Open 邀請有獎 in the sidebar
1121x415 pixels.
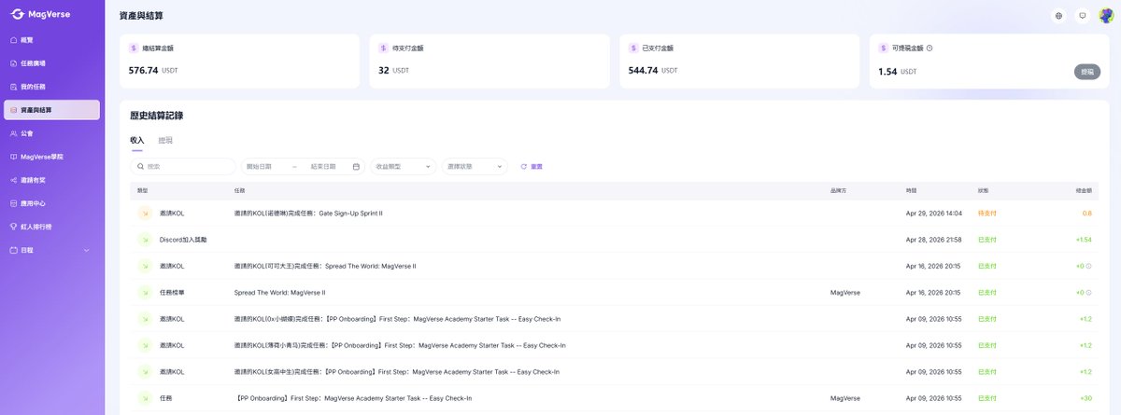(x=51, y=180)
